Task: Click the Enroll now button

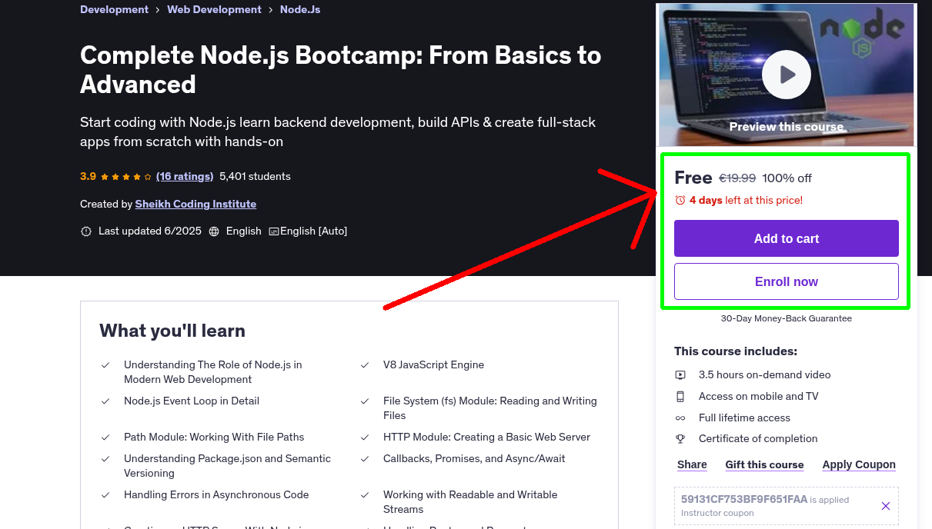Action: click(x=787, y=281)
